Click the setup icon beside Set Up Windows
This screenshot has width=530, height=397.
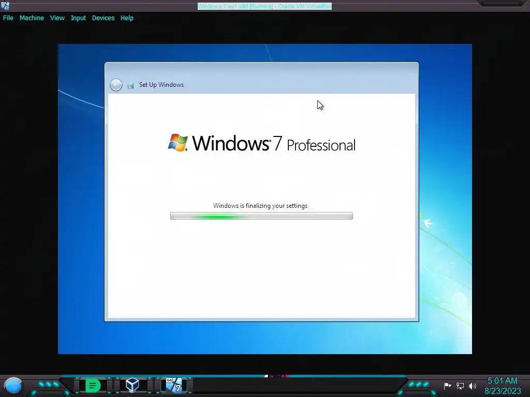click(130, 85)
